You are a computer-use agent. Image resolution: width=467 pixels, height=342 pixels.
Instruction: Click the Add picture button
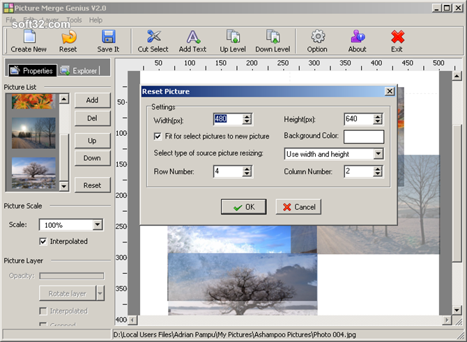92,100
